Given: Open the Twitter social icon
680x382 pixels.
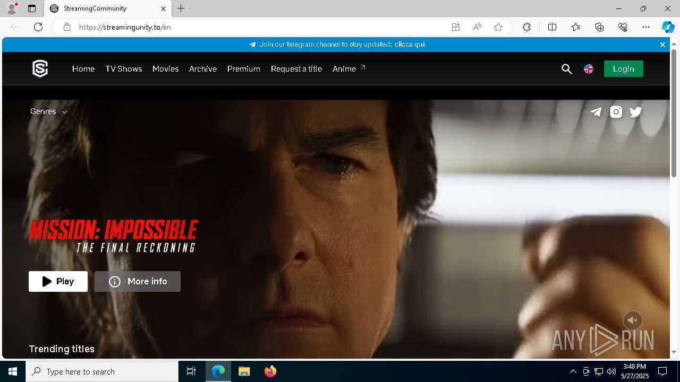Looking at the screenshot, I should tap(636, 111).
